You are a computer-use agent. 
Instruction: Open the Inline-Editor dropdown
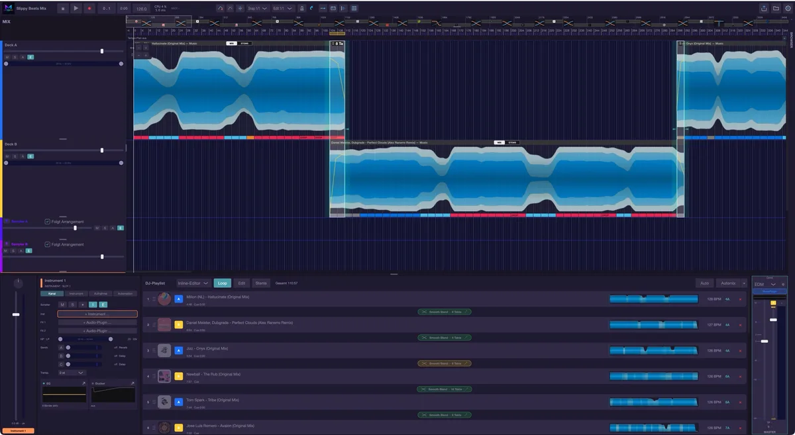pyautogui.click(x=193, y=283)
